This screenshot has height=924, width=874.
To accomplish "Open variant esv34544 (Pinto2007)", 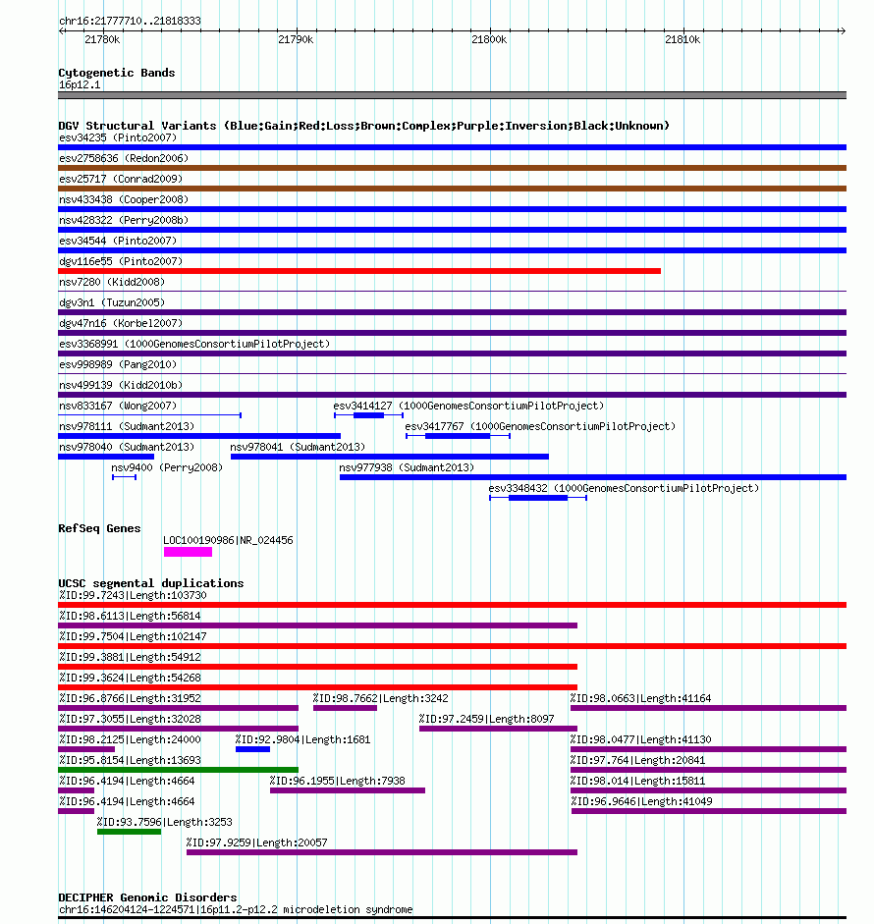I will [x=118, y=241].
